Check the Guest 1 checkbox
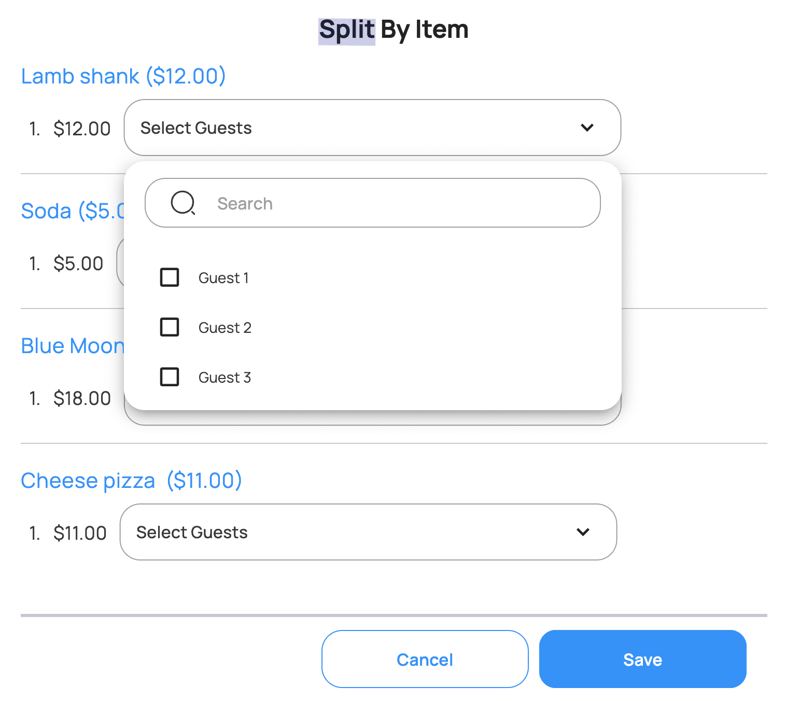 pyautogui.click(x=169, y=277)
